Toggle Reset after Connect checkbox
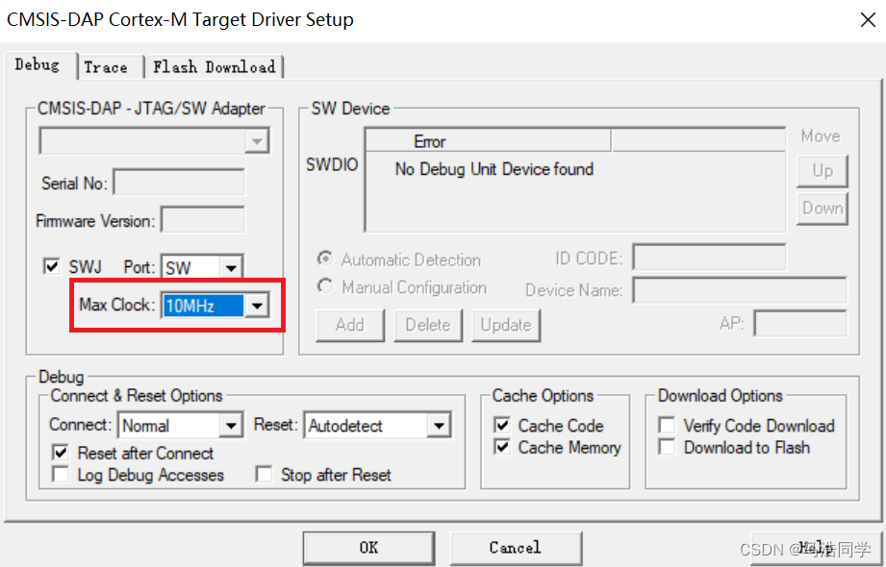886x567 pixels. [60, 453]
